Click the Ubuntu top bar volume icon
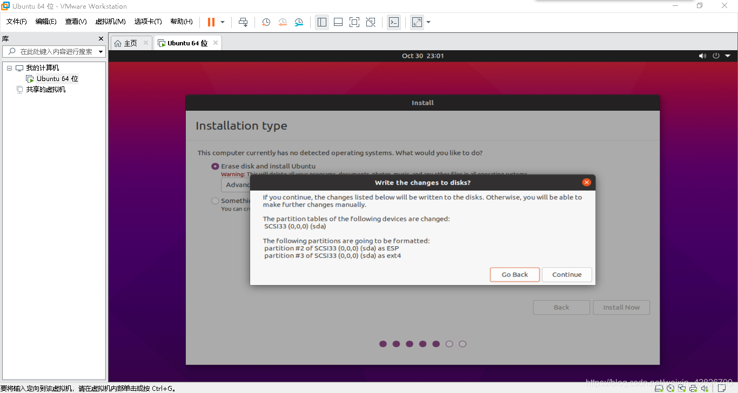This screenshot has width=738, height=393. point(702,56)
